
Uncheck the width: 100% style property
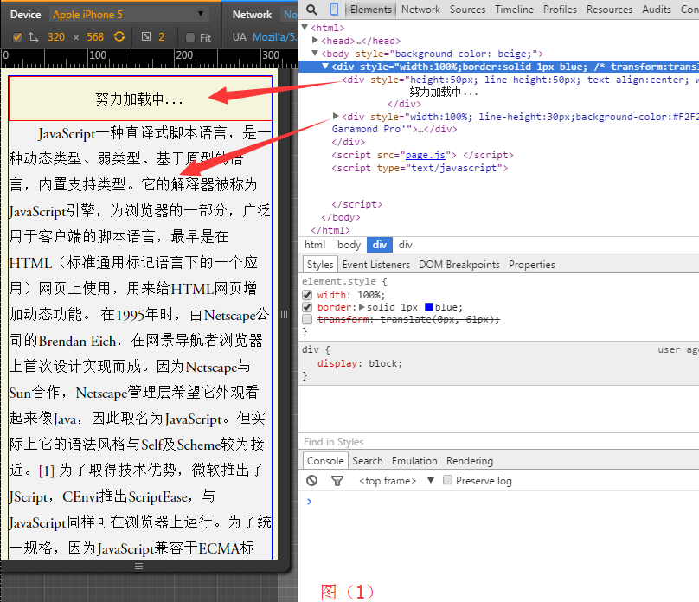(x=307, y=295)
